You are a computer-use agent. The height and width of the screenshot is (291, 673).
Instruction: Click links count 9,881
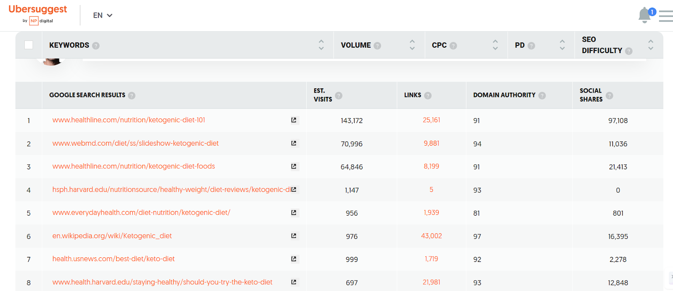tap(432, 143)
